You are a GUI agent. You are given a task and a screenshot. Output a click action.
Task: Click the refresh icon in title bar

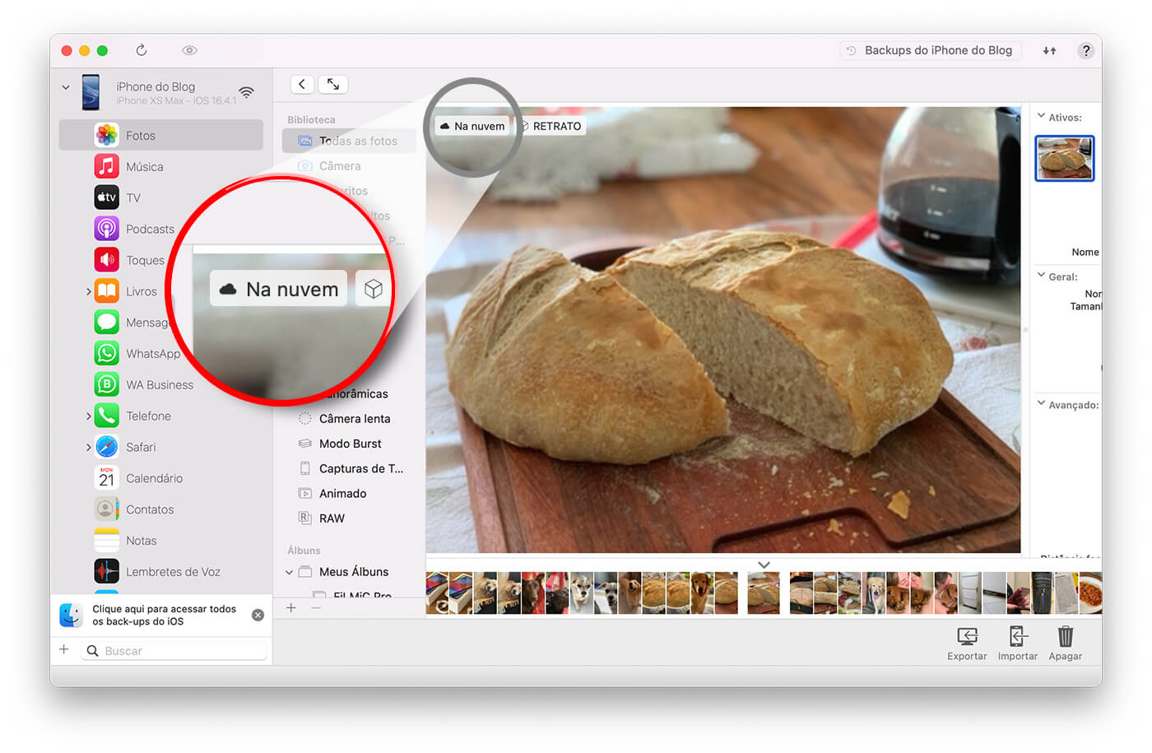(142, 50)
